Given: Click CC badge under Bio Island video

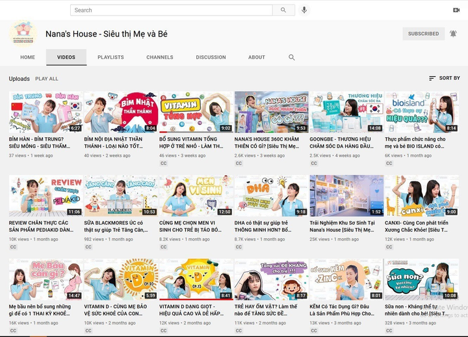Looking at the screenshot, I should point(389,163).
